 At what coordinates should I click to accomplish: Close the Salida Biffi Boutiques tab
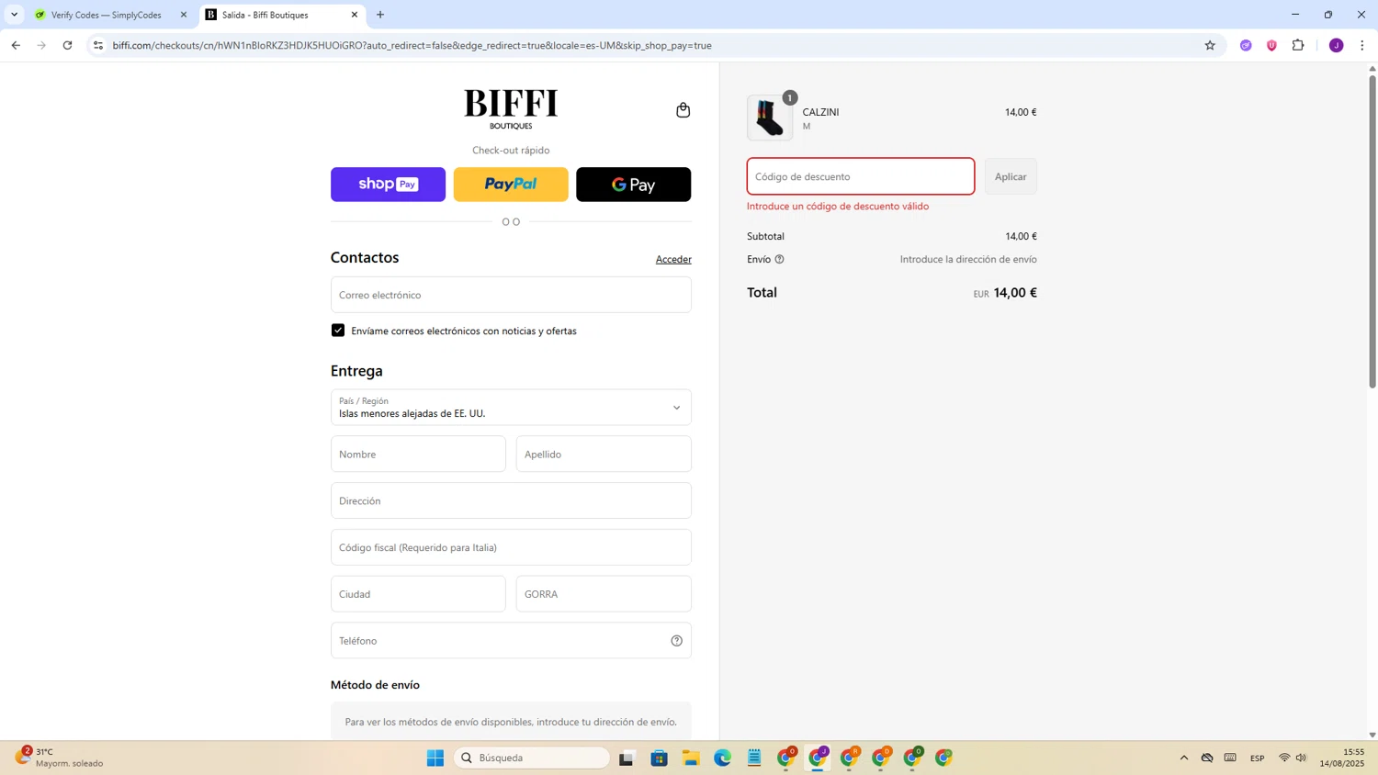[355, 15]
